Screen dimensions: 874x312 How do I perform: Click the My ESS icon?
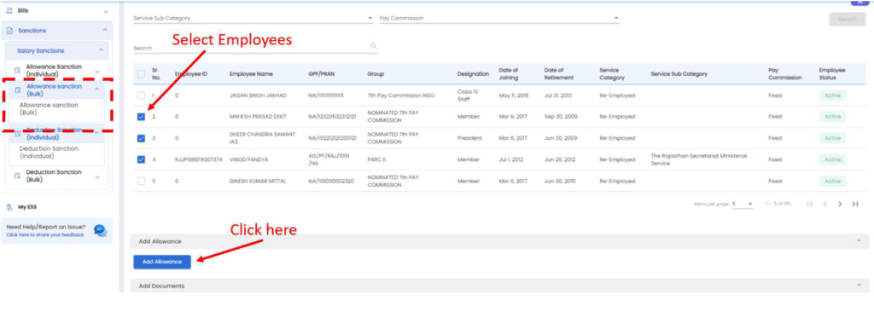pos(9,207)
